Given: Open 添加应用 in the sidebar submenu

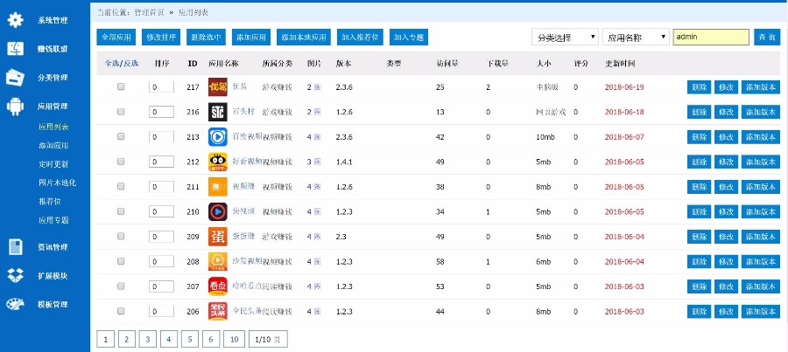Looking at the screenshot, I should coord(53,145).
